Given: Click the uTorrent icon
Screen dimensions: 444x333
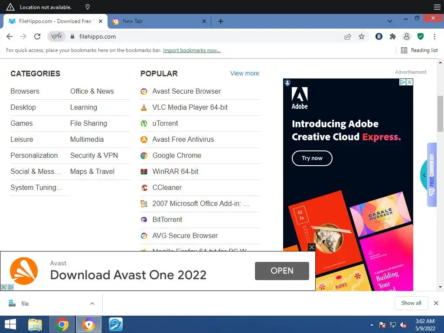Looking at the screenshot, I should (x=144, y=124).
